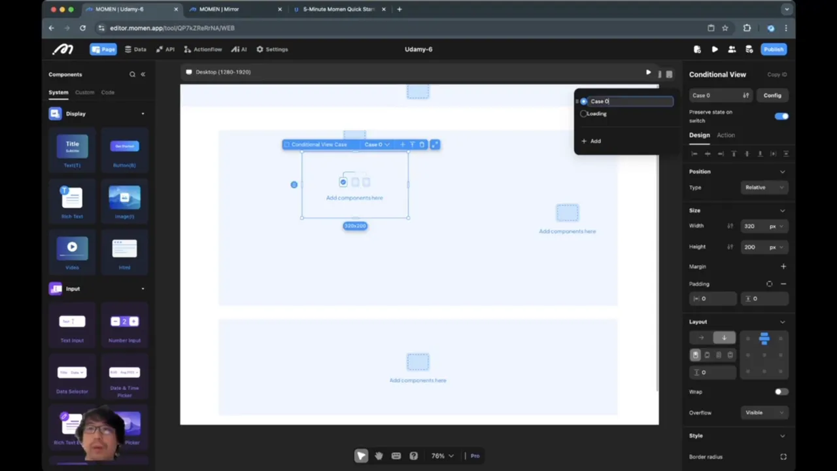Click plus icon on Conditional View toolbar
837x471 pixels.
(402, 145)
